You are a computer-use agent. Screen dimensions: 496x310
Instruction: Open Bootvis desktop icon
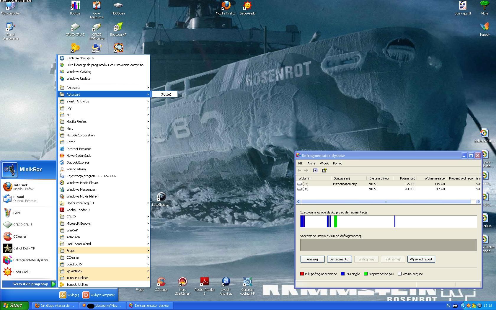[75, 8]
